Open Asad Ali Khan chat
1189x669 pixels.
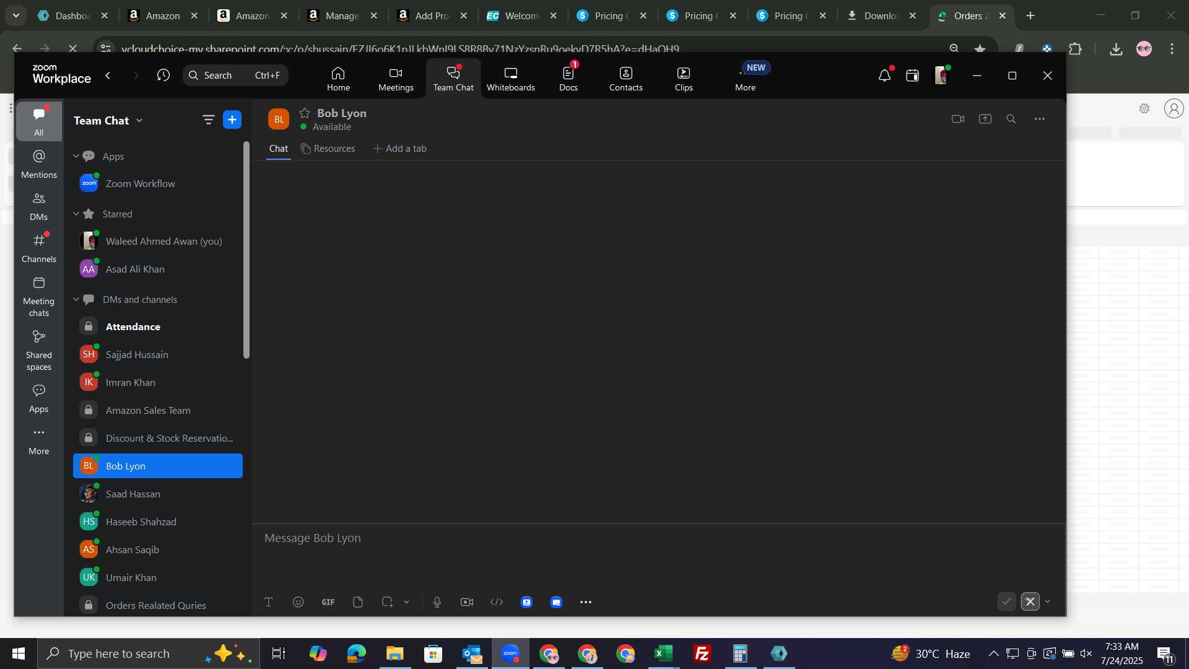tap(158, 269)
